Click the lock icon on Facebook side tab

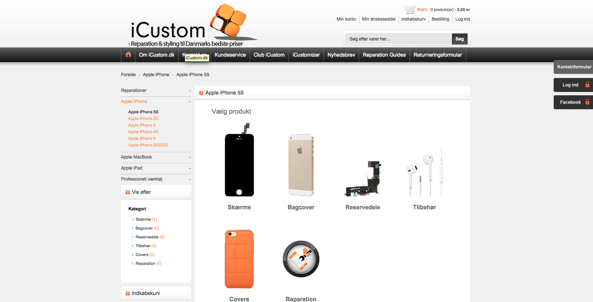click(x=587, y=102)
